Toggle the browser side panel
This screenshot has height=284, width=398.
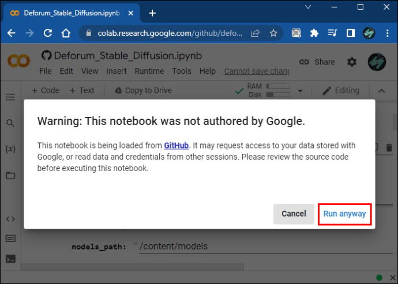tap(351, 33)
